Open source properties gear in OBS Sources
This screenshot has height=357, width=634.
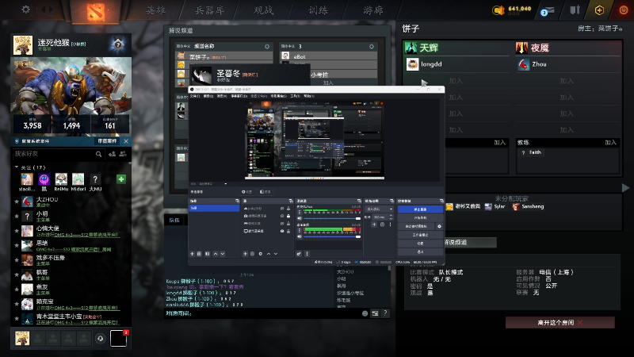pos(261,254)
